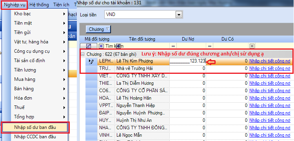Click the edit pencil indicator on LEPH row

91,61
